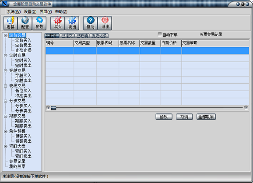
Task: Open the 配置 (configuration) toolbar icon
Action: coord(25,23)
